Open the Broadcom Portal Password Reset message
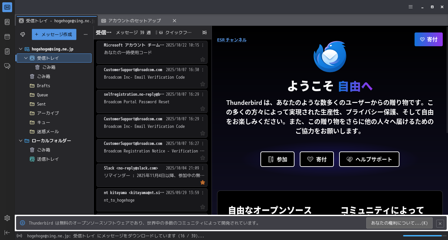Image resolution: width=448 pixels, height=240 pixels. pyautogui.click(x=152, y=101)
